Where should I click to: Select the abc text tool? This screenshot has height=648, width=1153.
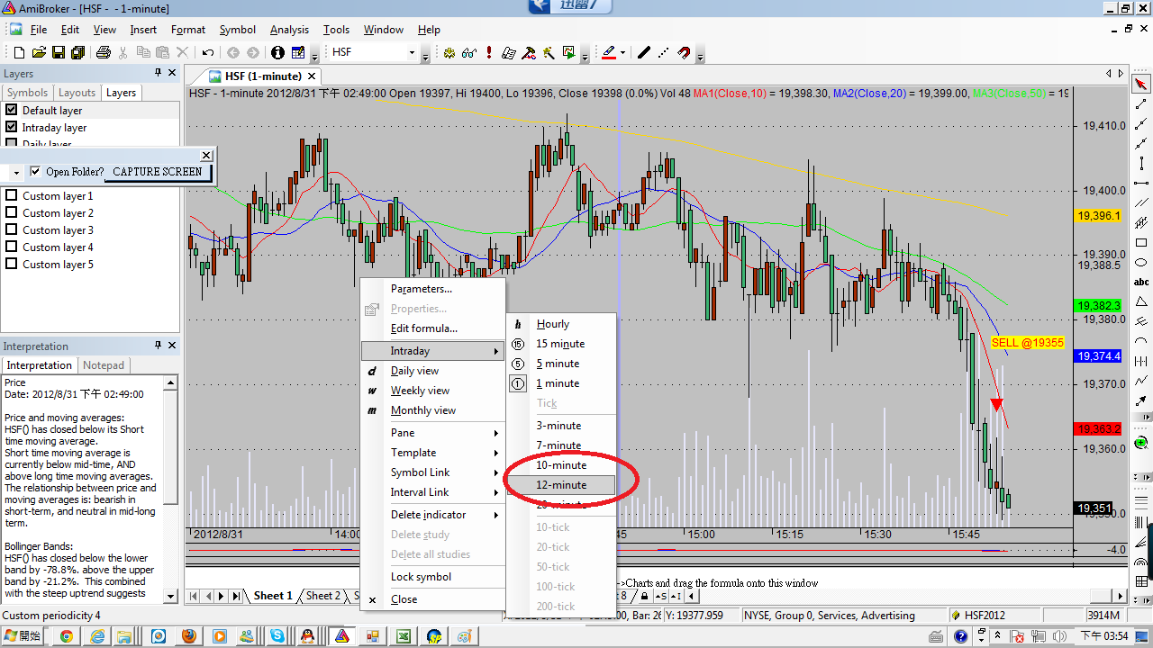[1141, 282]
